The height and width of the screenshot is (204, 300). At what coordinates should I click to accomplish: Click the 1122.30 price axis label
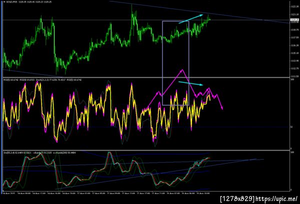[x=294, y=6]
